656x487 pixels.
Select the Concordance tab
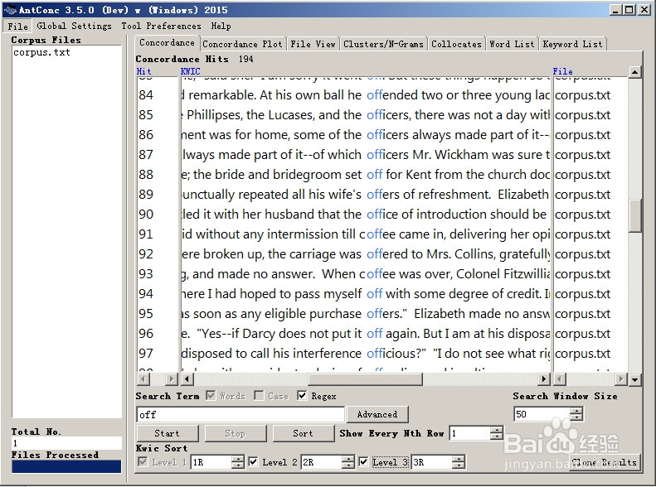pyautogui.click(x=167, y=42)
